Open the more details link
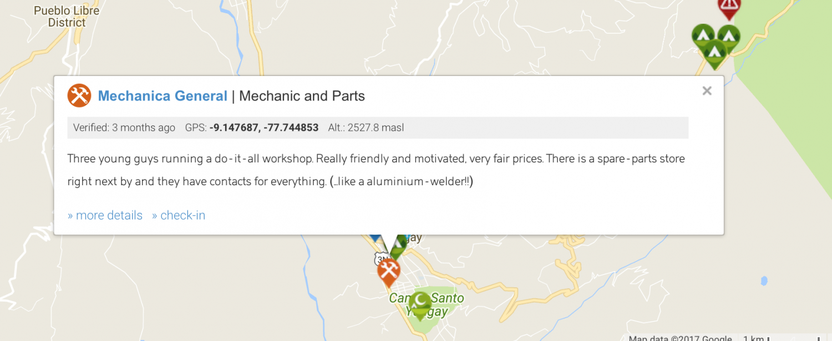The height and width of the screenshot is (341, 832). (105, 215)
